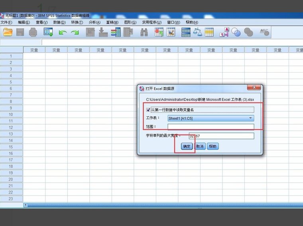Viewport: 303px width, 226px height.
Task: Select row header 23
Action: [x=12, y=199]
